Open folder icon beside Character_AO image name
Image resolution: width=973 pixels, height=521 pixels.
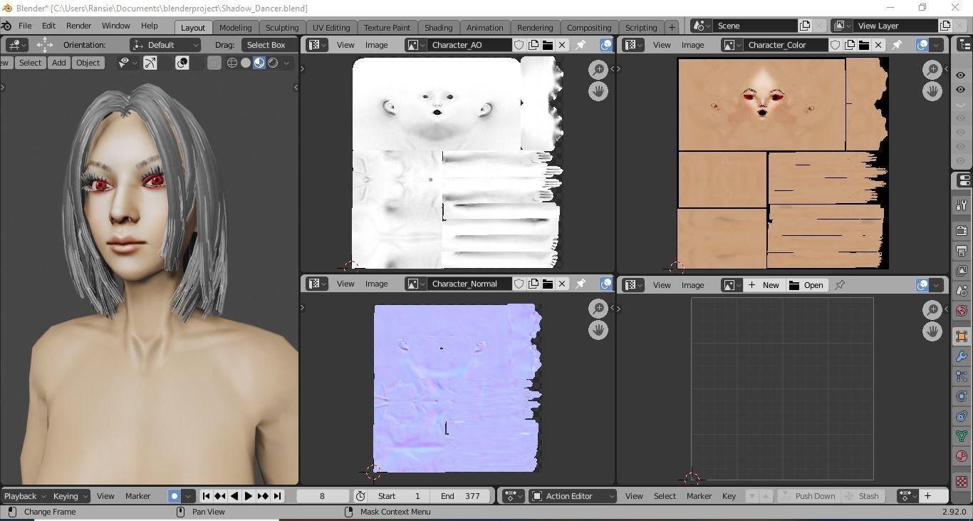click(548, 45)
